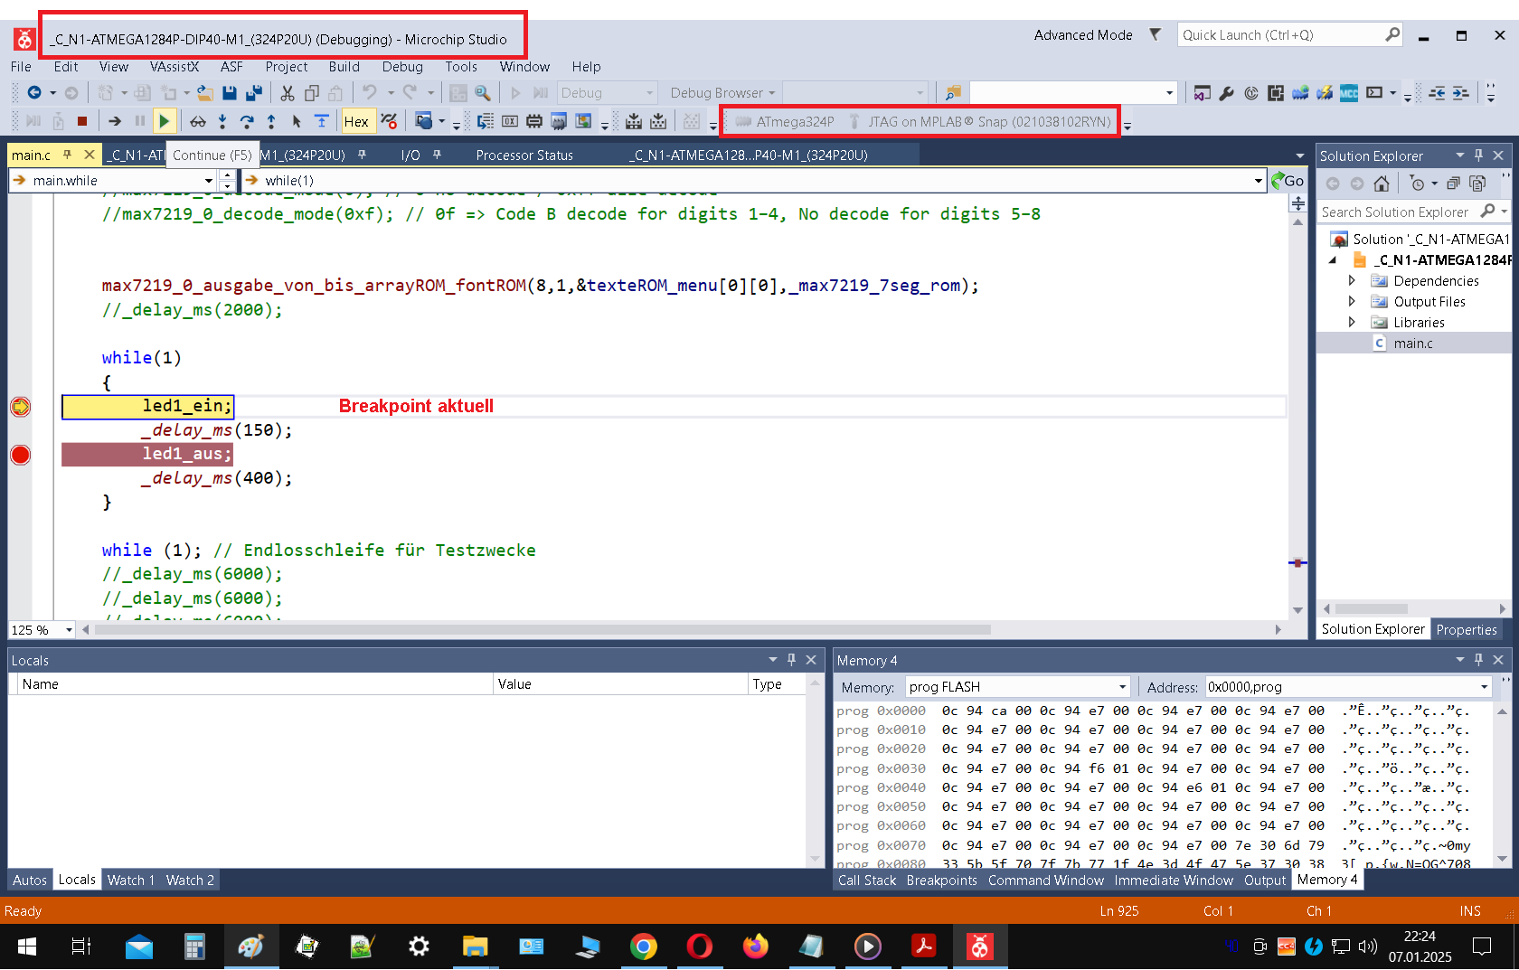Screen dimensions: 1519x970
Task: Open the MCC code configurator icon
Action: [1349, 93]
